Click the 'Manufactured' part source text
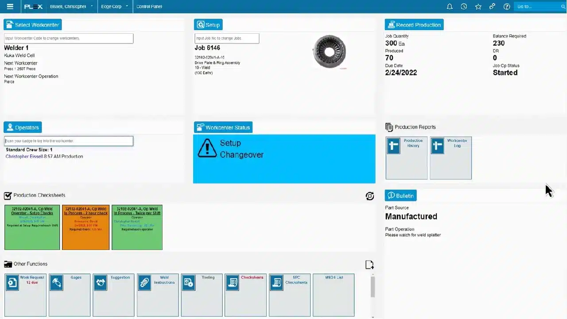Viewport: 567px width, 319px height. pos(411,217)
